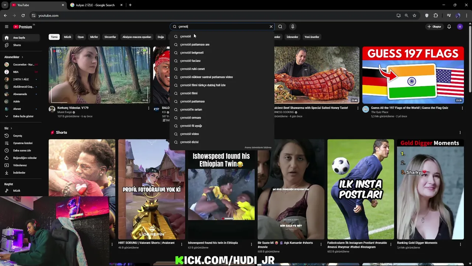Open Shorts shelf options menu

pyautogui.click(x=460, y=132)
